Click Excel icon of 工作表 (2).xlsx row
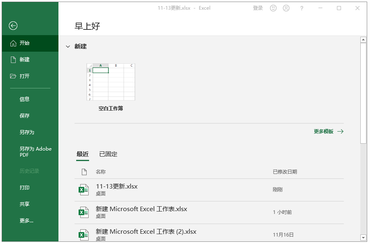 (x=83, y=235)
